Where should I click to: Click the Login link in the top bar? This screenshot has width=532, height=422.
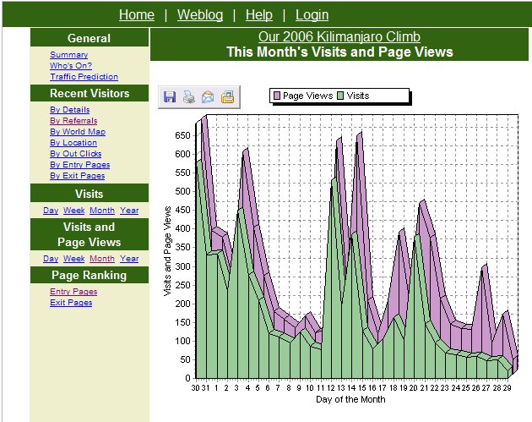click(x=312, y=14)
